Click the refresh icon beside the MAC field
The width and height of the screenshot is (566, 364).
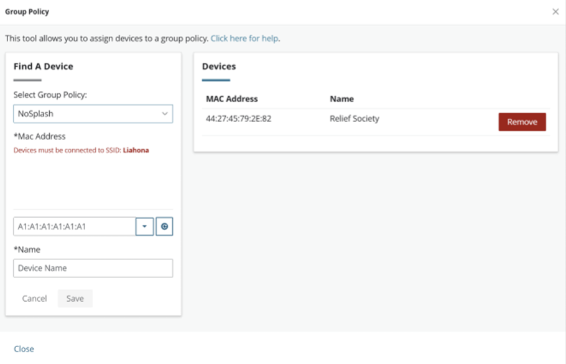click(x=164, y=226)
